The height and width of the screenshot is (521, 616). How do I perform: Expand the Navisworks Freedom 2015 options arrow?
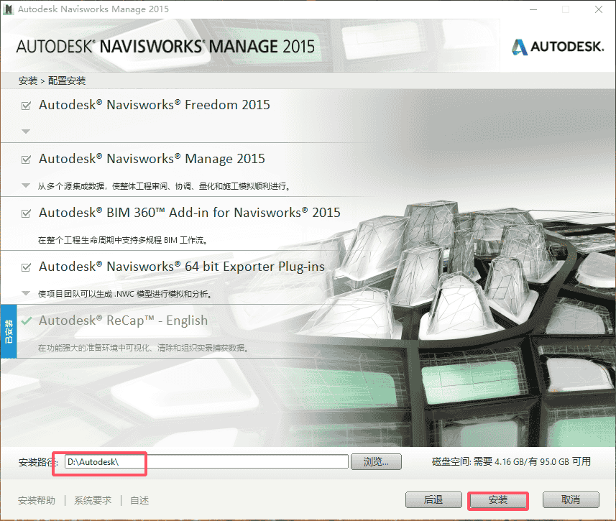tap(26, 132)
